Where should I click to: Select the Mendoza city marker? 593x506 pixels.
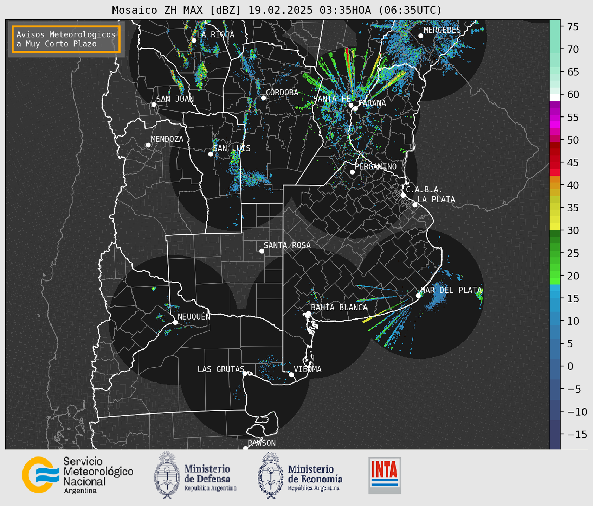click(148, 145)
